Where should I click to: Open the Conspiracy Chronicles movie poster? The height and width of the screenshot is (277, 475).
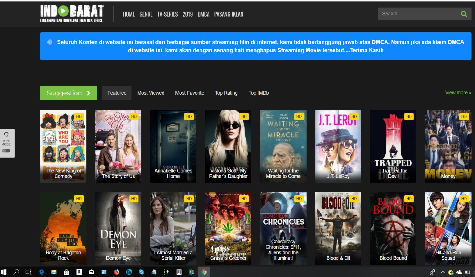point(283,229)
